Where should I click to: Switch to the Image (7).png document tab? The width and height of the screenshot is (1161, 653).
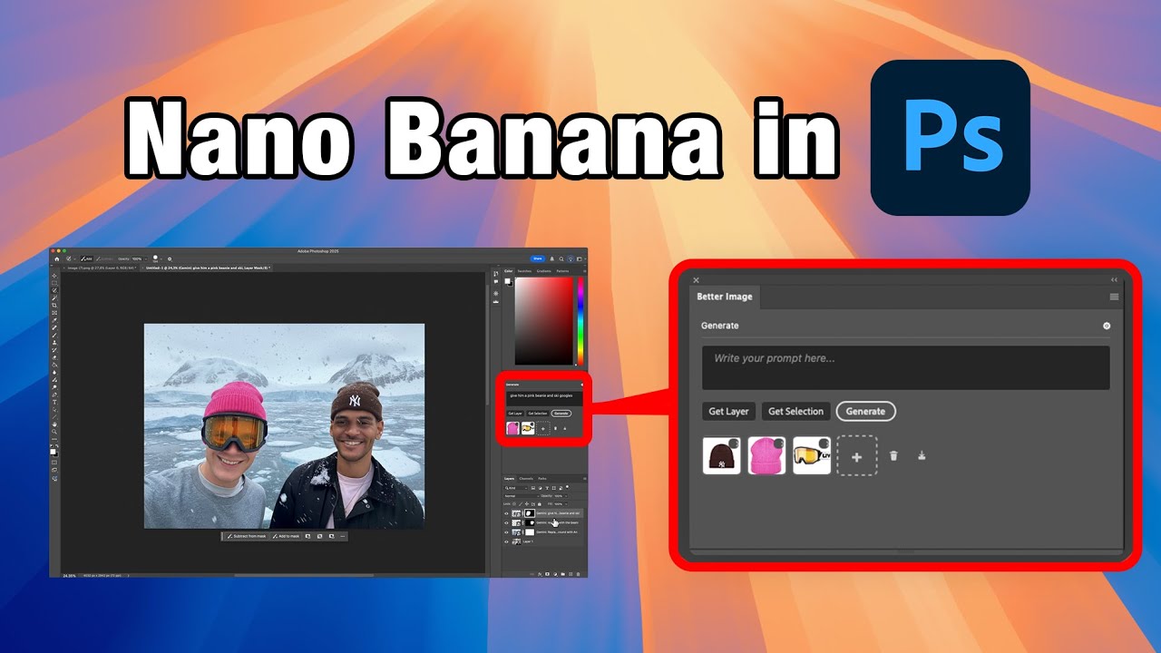101,268
